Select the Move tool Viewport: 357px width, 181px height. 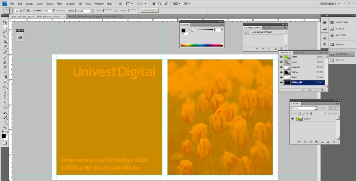[x=5, y=22]
